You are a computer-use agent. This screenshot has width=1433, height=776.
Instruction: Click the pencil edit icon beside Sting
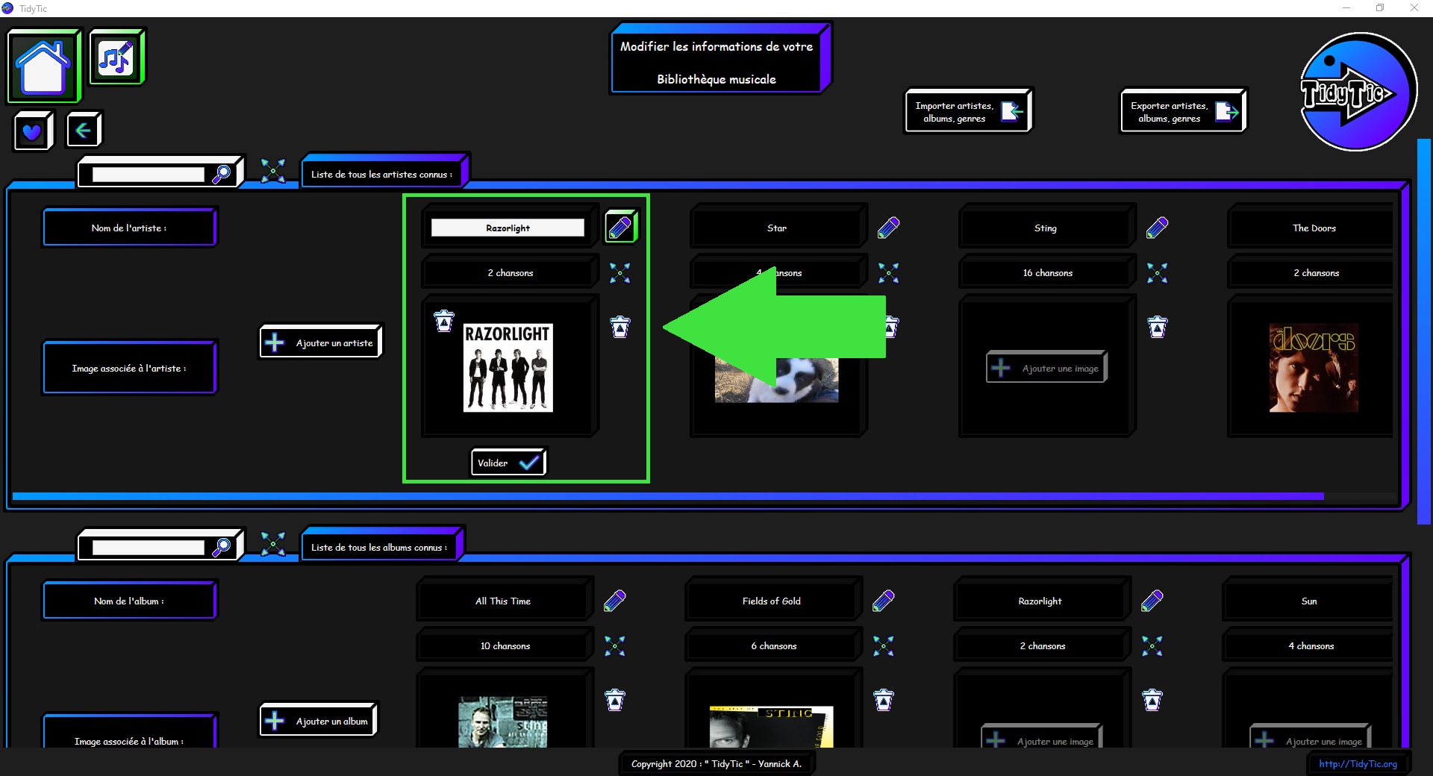tap(1157, 228)
